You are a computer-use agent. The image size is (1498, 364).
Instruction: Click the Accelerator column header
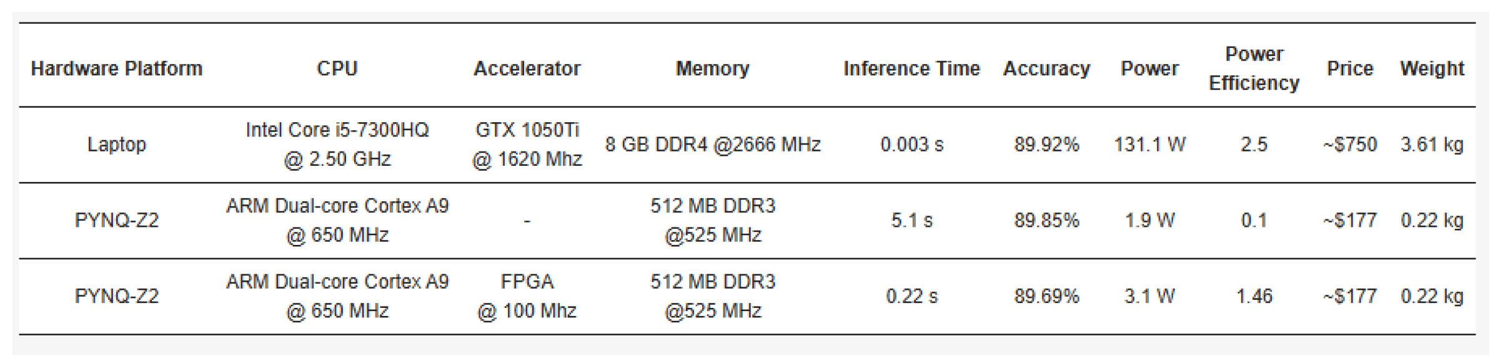(527, 69)
